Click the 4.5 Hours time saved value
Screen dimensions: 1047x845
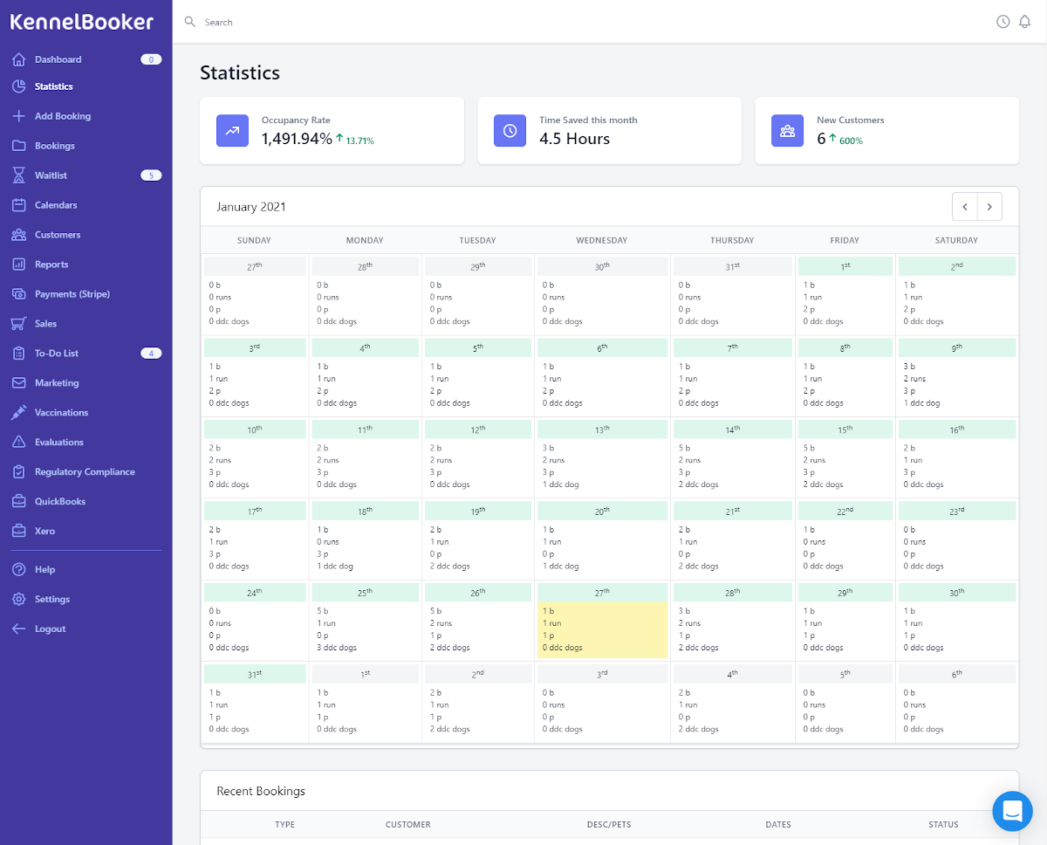[x=574, y=139]
